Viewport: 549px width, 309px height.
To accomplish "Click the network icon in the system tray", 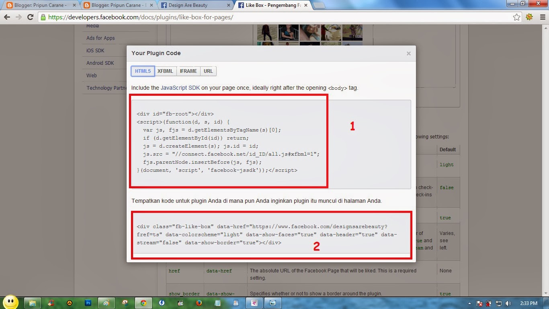I will (x=499, y=303).
